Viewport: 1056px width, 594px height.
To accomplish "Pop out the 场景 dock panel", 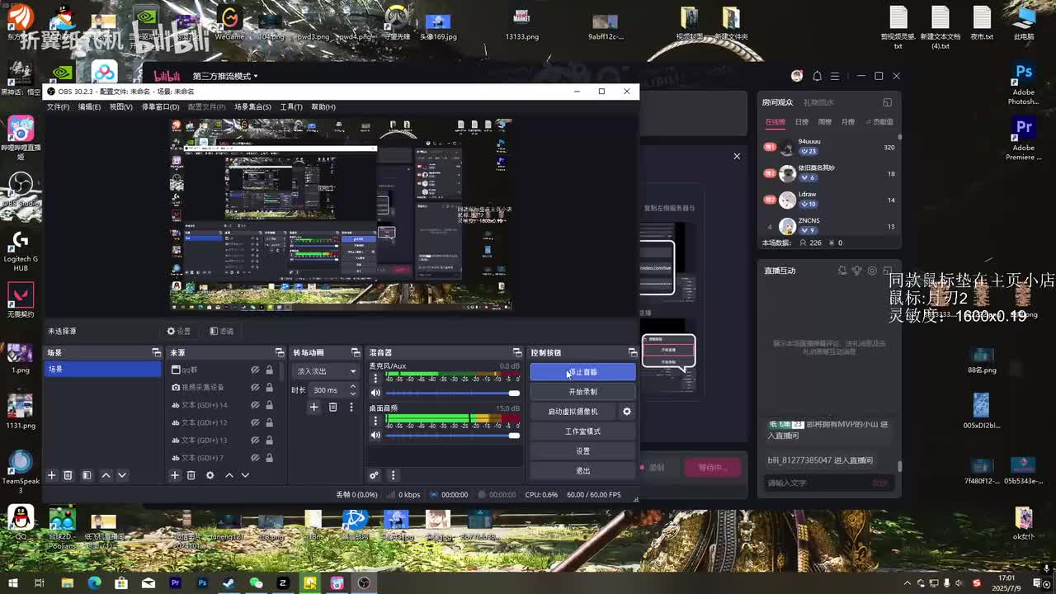I will point(156,352).
